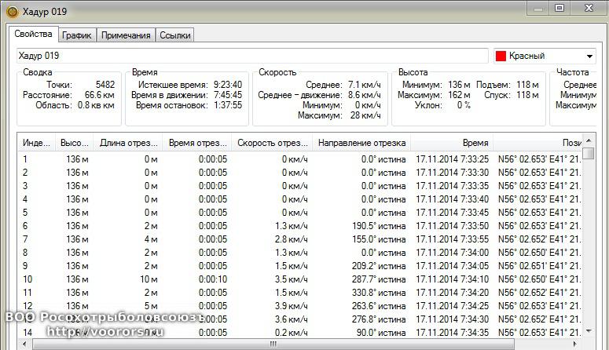The image size is (609, 350).
Task: Click the Время отрез... column header
Action: (196, 143)
